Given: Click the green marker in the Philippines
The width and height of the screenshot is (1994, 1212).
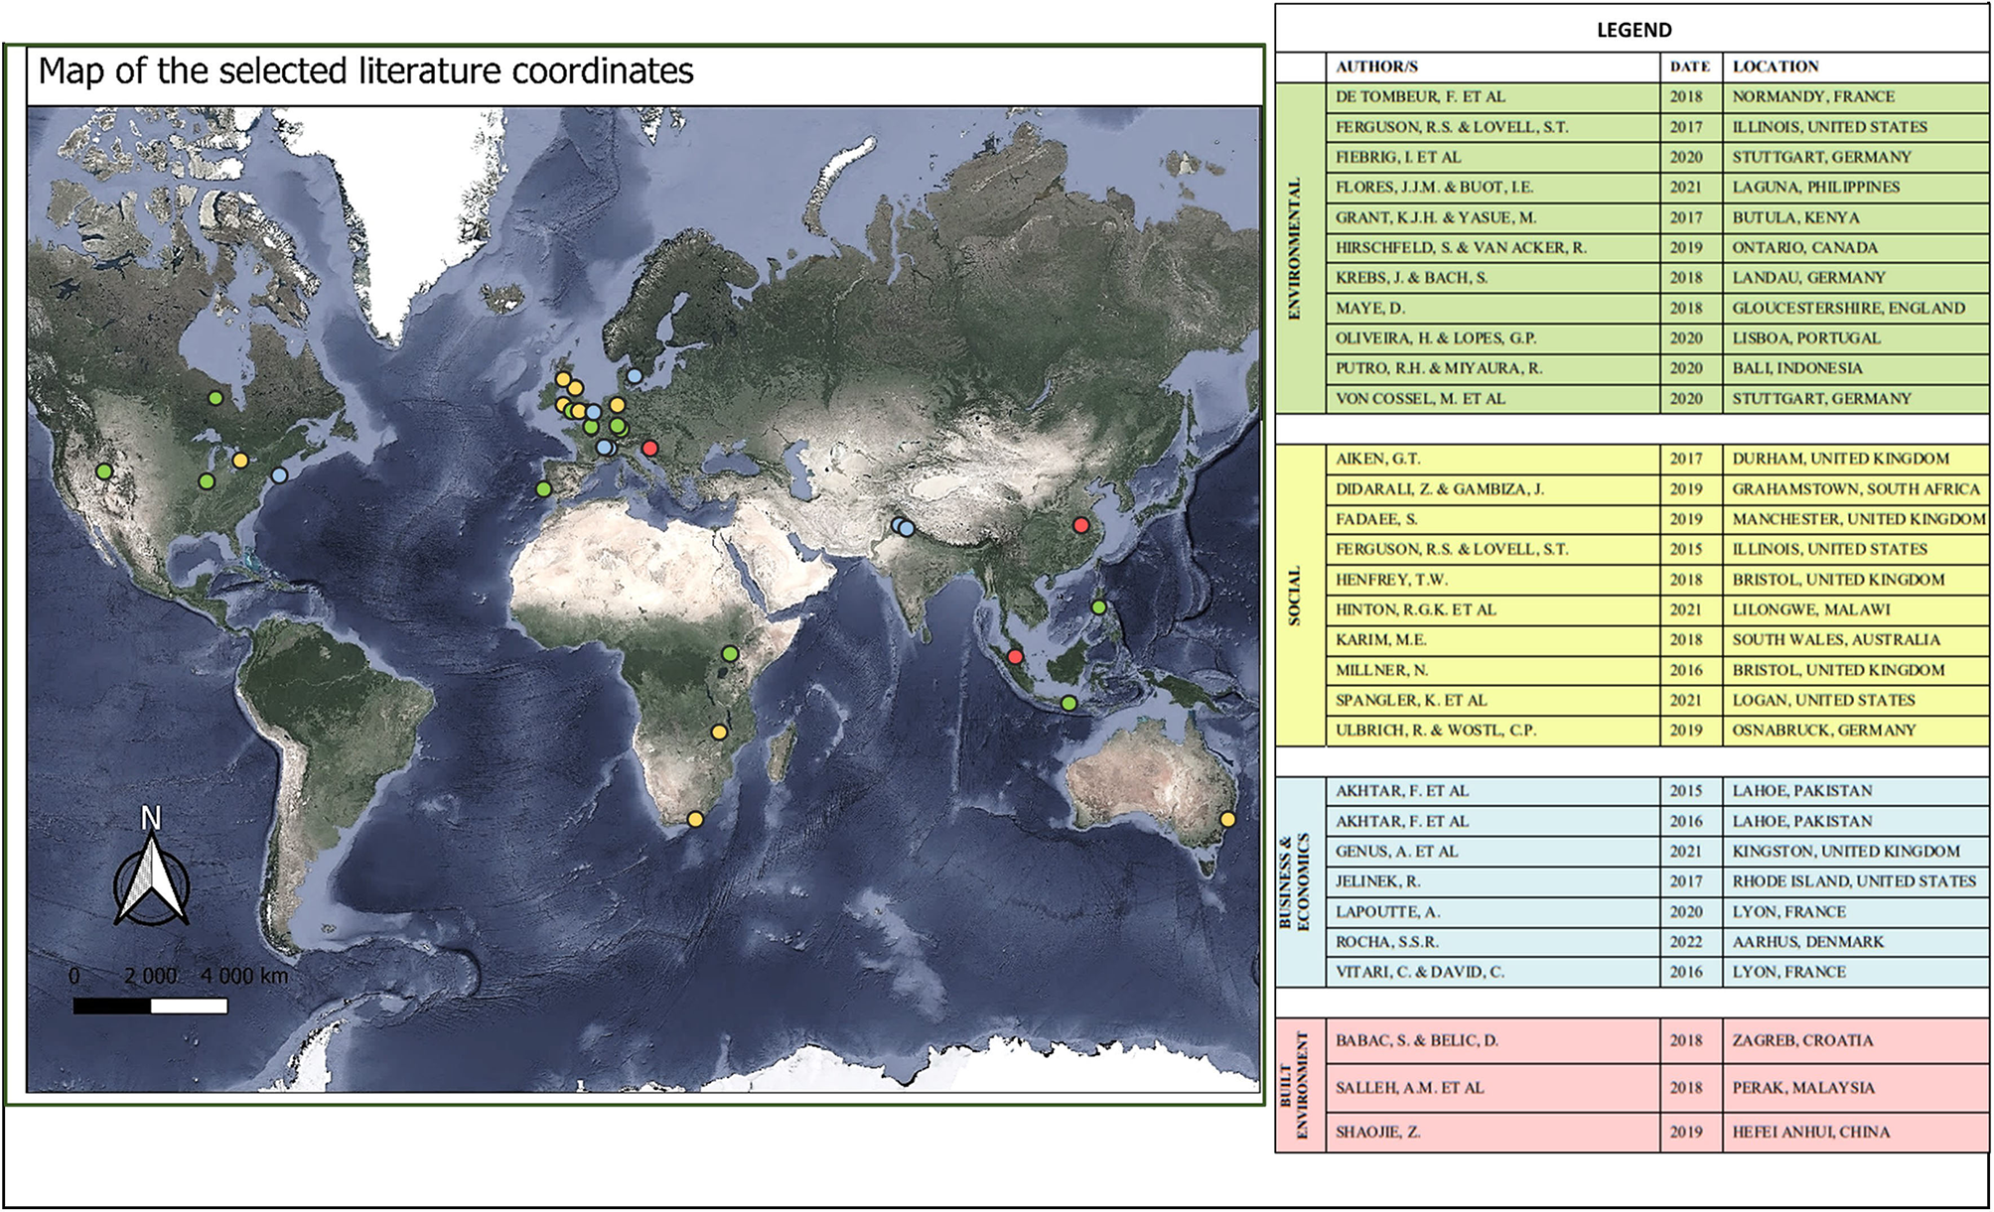Looking at the screenshot, I should pos(1099,606).
